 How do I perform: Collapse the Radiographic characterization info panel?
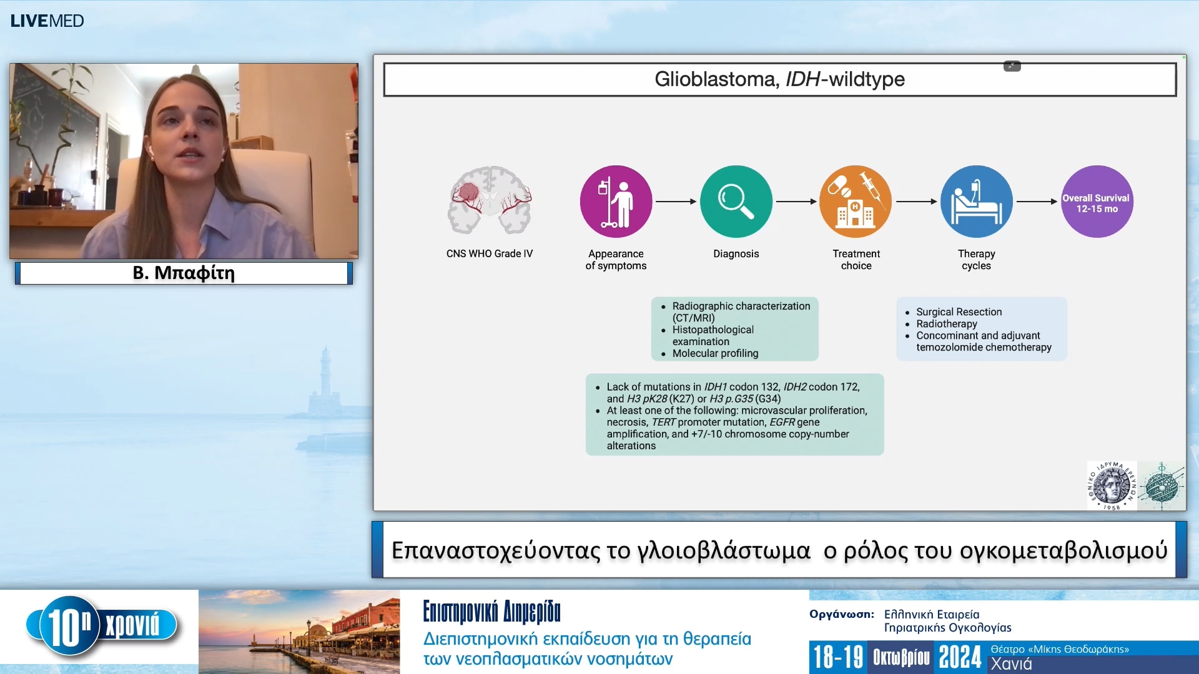point(734,329)
